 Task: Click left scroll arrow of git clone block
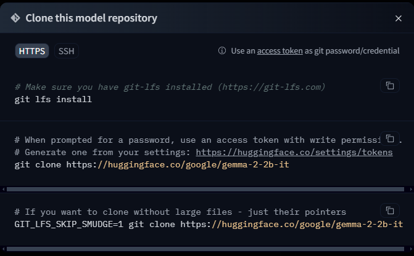click(x=3, y=189)
